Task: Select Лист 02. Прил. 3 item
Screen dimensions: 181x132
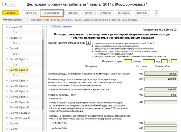Action: (x=18, y=81)
